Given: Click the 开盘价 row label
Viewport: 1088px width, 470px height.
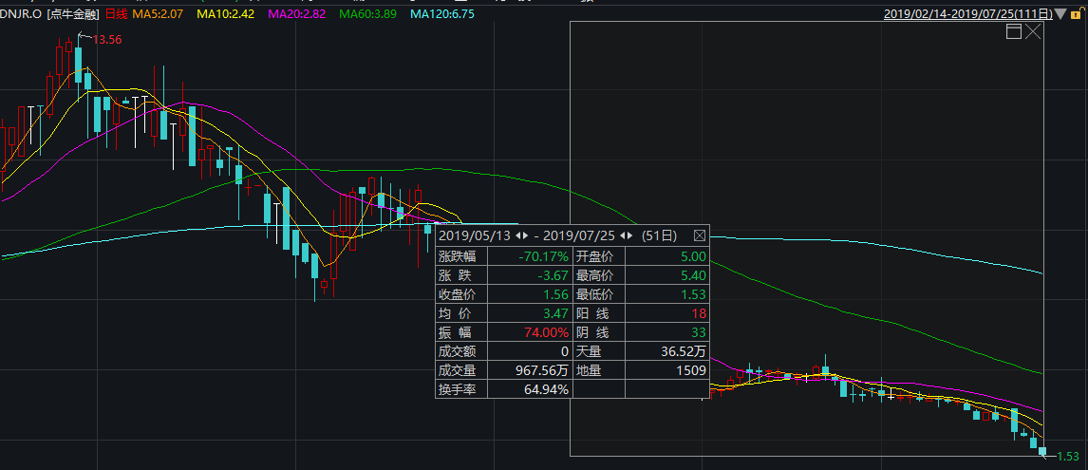Looking at the screenshot, I should click(x=595, y=257).
